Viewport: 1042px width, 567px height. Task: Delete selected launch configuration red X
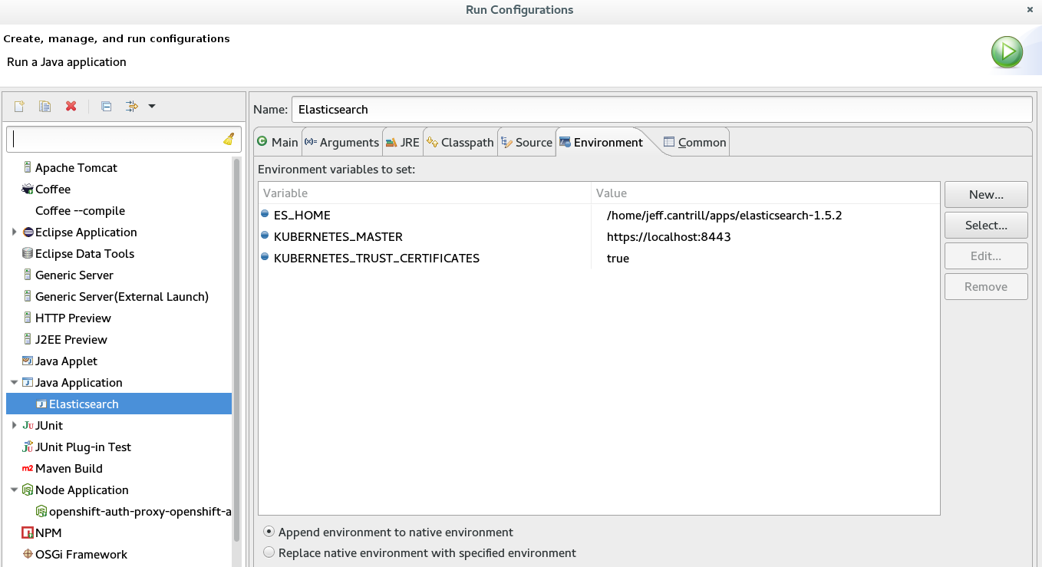pos(71,107)
